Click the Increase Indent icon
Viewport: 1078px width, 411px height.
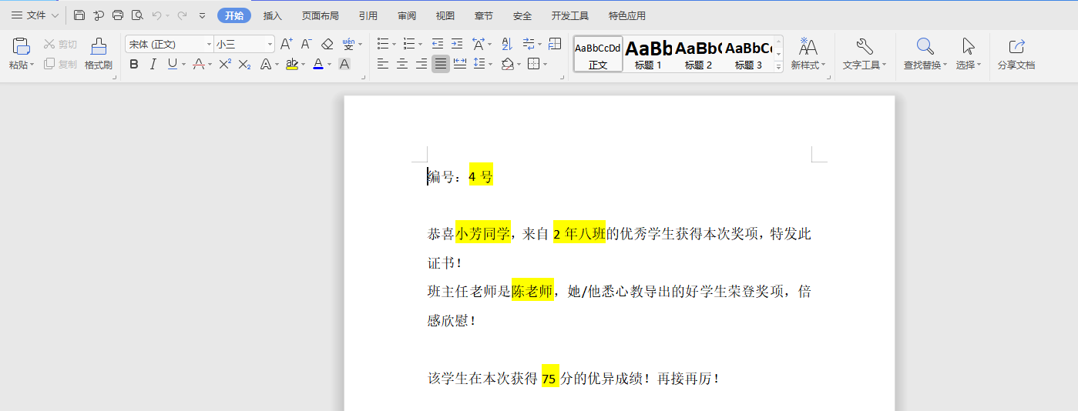coord(457,45)
